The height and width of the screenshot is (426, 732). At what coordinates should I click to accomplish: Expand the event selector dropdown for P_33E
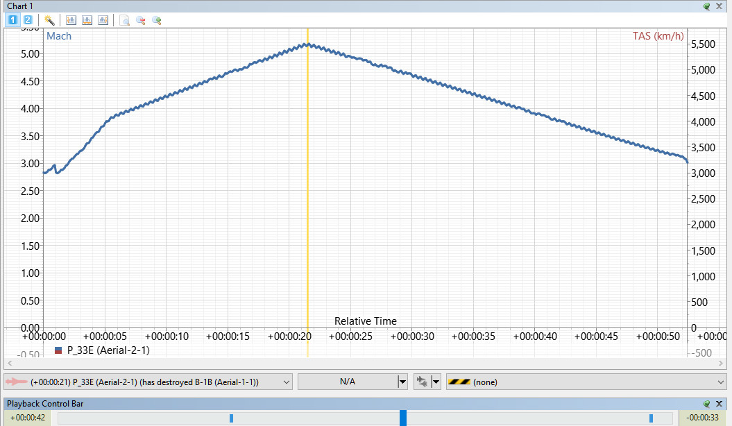pyautogui.click(x=286, y=382)
